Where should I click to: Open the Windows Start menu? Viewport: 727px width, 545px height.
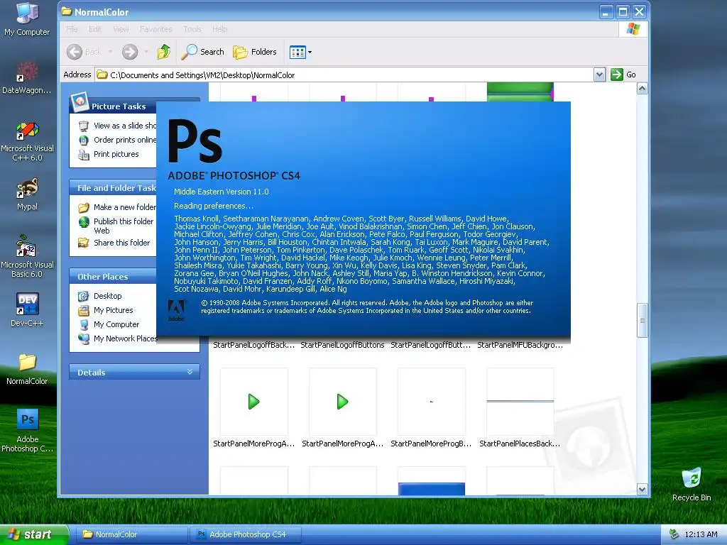[33, 534]
